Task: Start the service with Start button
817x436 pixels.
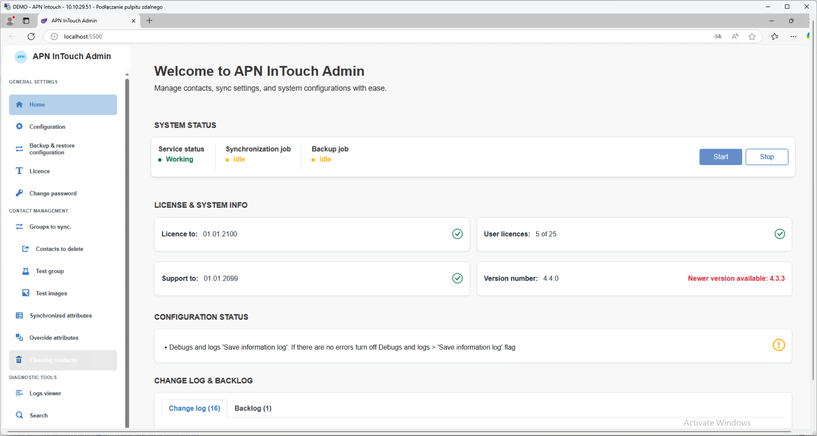Action: [721, 157]
